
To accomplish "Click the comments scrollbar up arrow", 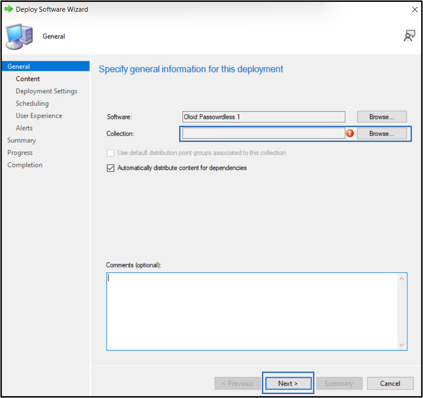I will point(401,279).
